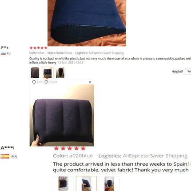Open third thumbnail of j***a's review
The image size is (191, 191).
point(60,72)
